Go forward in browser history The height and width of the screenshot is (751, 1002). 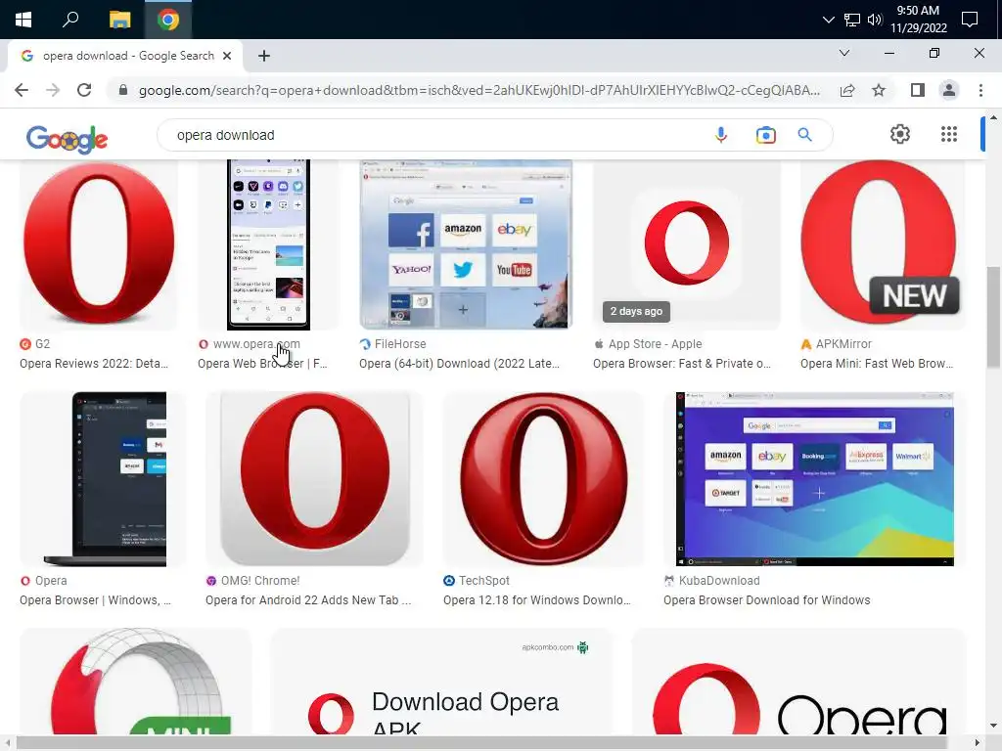pos(53,90)
